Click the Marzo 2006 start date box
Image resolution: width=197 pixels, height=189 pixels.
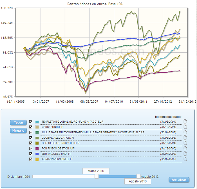tap(96, 171)
